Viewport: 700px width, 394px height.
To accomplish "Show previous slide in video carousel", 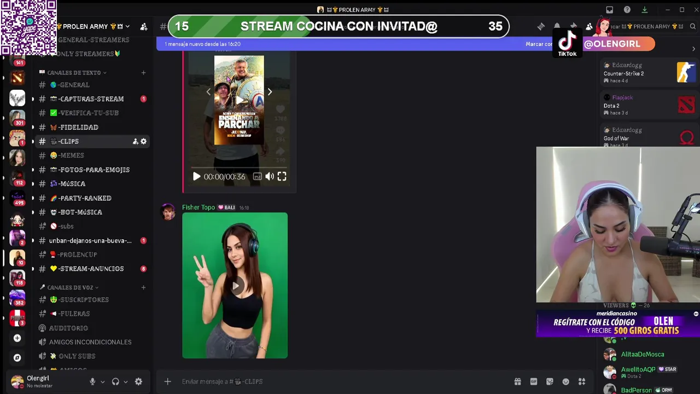I will [208, 92].
